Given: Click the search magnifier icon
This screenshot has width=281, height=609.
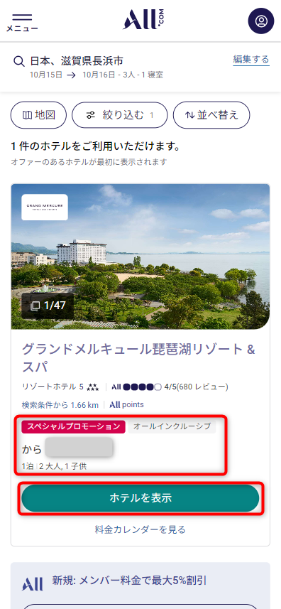Looking at the screenshot, I should click(19, 61).
